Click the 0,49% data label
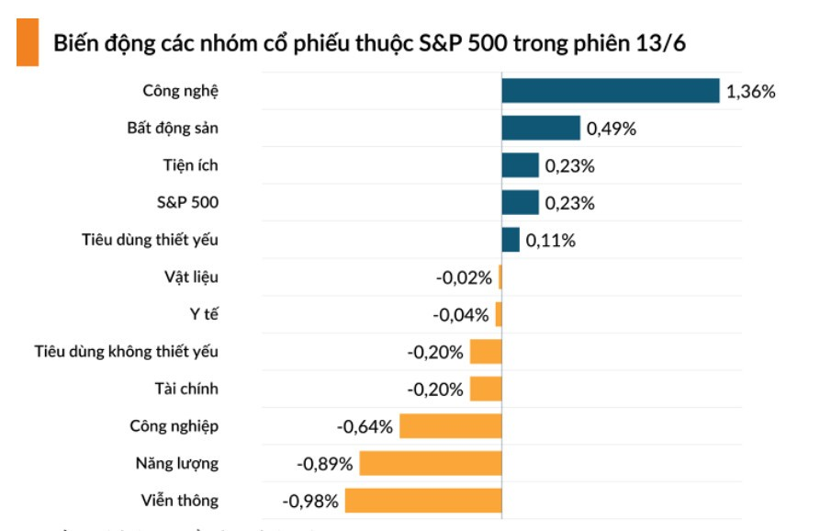Viewport: 831px width, 531px height. coord(612,129)
